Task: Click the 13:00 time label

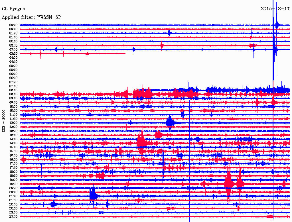Action: point(13,131)
